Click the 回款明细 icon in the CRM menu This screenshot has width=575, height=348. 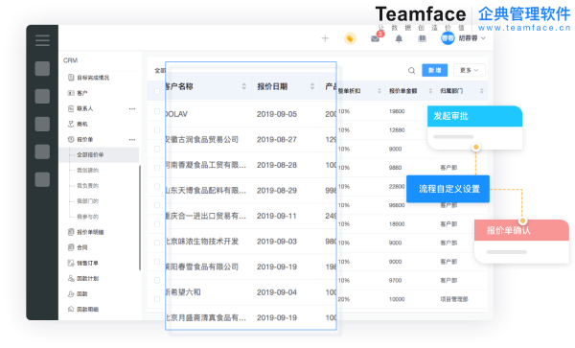[x=71, y=309]
